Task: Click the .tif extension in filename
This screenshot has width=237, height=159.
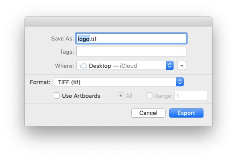Action: 93,39
